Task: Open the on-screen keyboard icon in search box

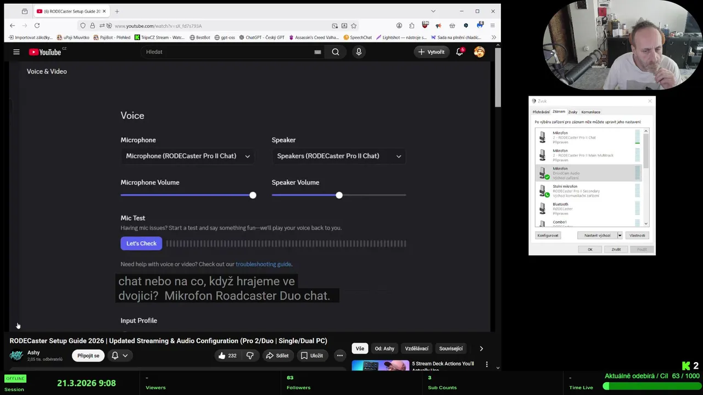Action: 317,52
